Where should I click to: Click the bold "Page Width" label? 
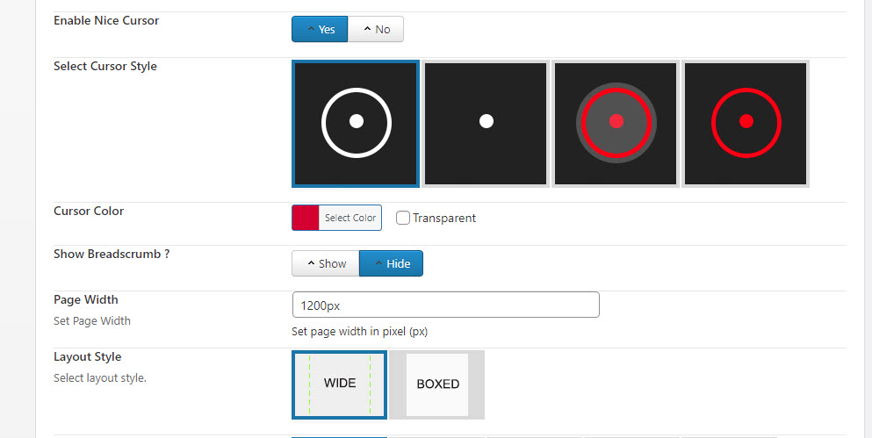(x=86, y=299)
